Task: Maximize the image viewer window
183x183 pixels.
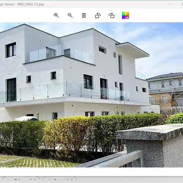Action: [182, 4]
